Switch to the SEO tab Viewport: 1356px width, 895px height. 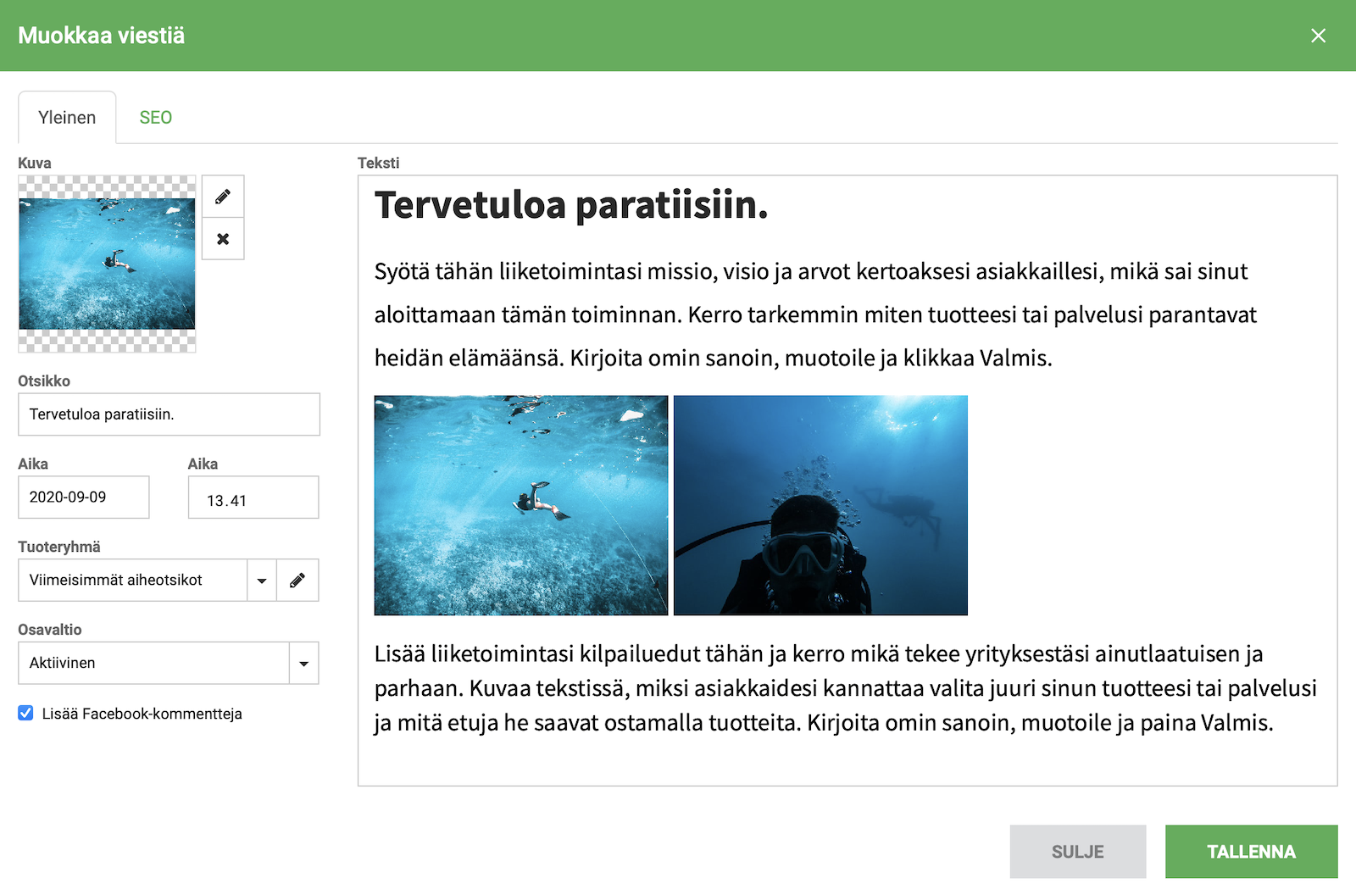pyautogui.click(x=156, y=118)
